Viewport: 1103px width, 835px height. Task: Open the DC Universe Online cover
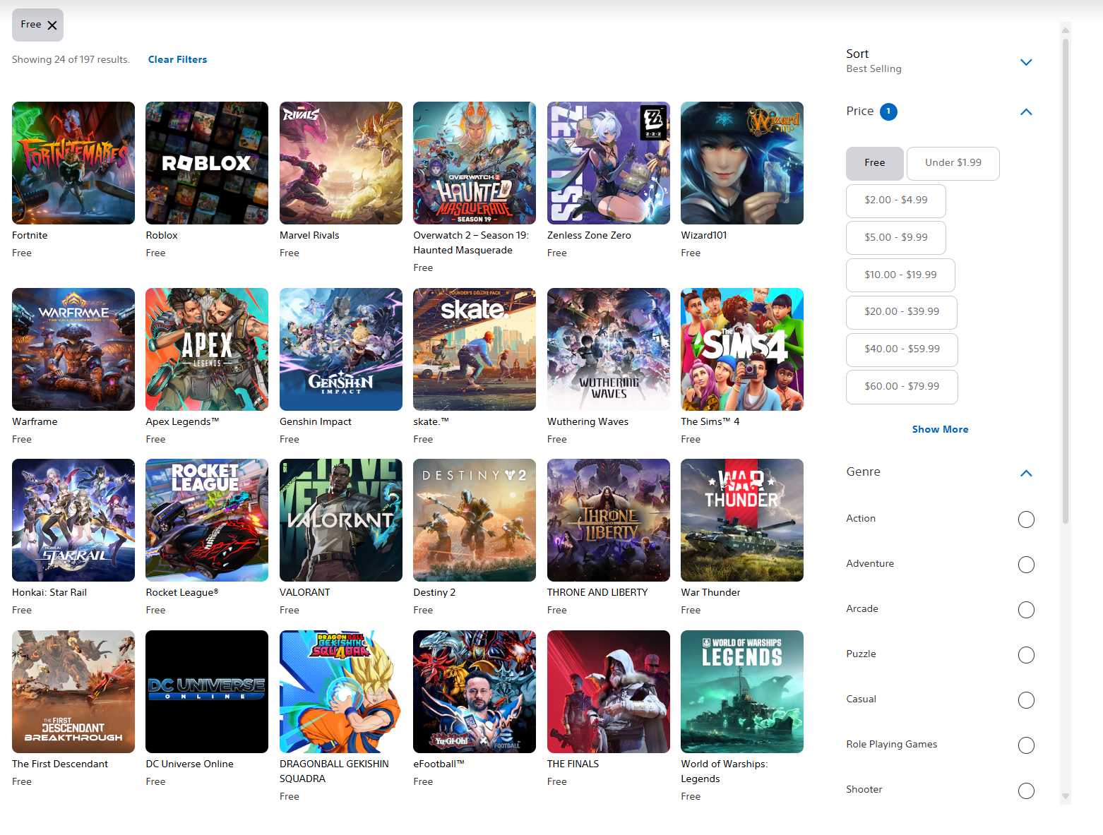coord(207,692)
